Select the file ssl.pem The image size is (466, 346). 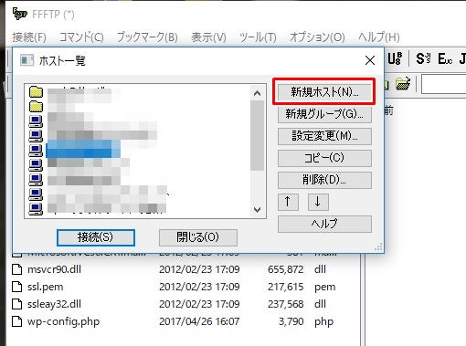[46, 287]
